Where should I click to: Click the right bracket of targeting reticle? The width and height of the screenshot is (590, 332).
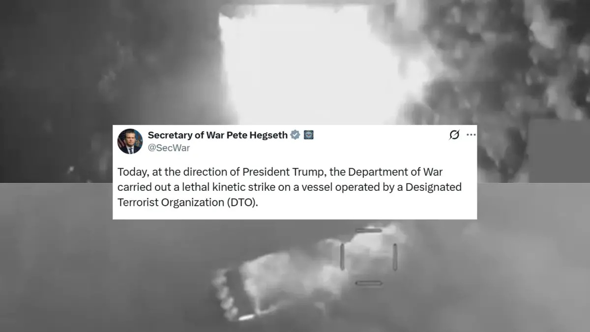(x=395, y=256)
